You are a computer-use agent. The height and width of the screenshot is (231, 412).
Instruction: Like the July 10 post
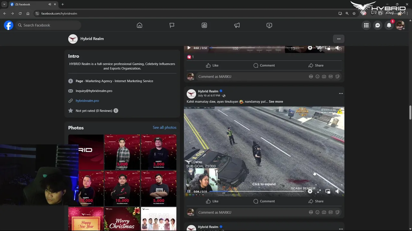tap(212, 201)
